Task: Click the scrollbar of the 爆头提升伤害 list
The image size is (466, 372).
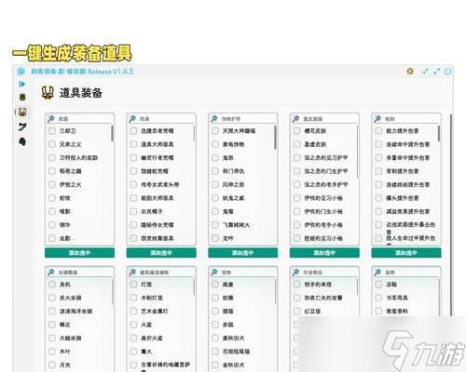Action: pyautogui.click(x=439, y=133)
